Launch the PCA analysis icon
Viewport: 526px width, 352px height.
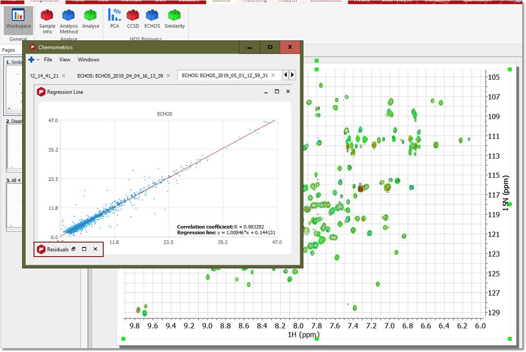[x=114, y=15]
